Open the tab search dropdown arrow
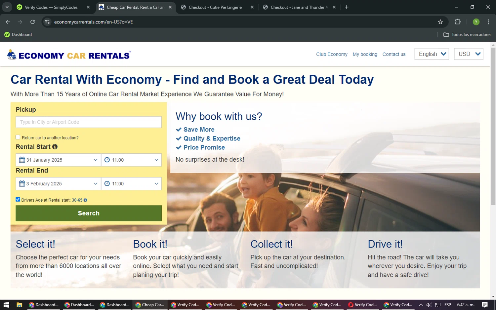 (x=7, y=7)
